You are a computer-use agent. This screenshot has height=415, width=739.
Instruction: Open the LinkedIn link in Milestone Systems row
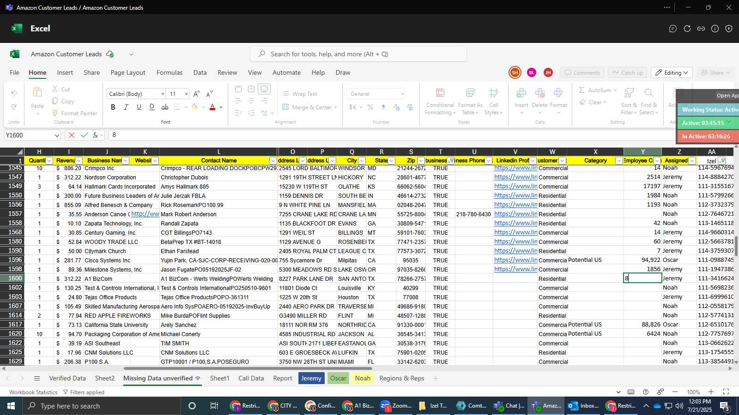click(x=515, y=269)
